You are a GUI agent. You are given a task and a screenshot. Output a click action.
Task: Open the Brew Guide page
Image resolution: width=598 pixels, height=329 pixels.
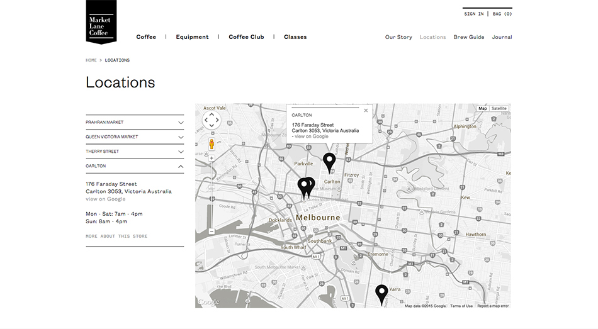[x=469, y=37]
